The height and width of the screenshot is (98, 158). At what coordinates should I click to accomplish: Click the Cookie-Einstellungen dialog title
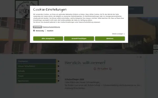[50, 9]
